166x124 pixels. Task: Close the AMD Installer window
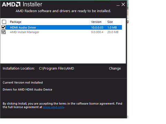point(123,4)
